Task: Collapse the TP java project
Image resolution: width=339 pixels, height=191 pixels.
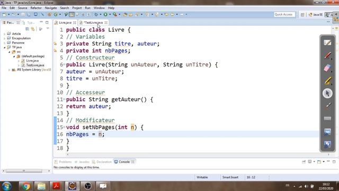Action: [5, 47]
